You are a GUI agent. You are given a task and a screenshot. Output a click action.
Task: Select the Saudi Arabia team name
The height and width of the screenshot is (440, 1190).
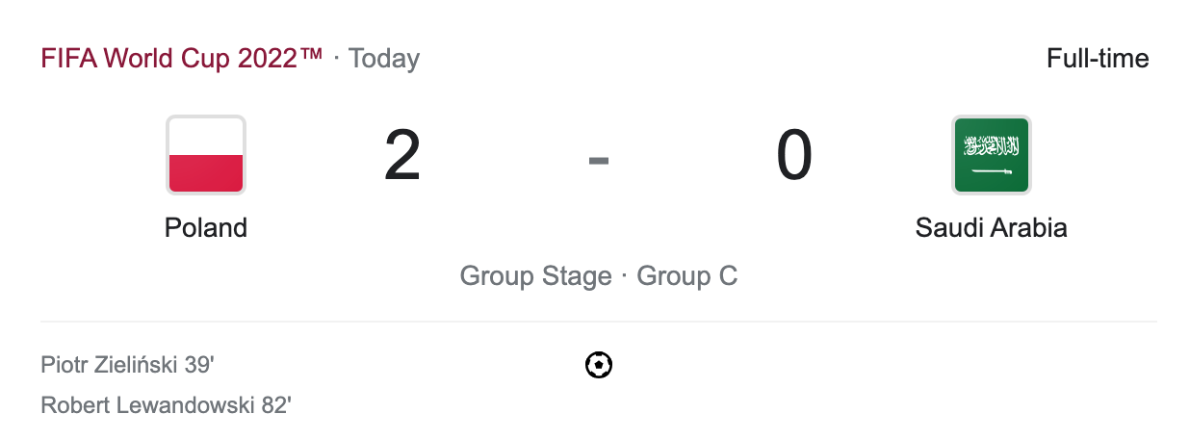point(991,228)
